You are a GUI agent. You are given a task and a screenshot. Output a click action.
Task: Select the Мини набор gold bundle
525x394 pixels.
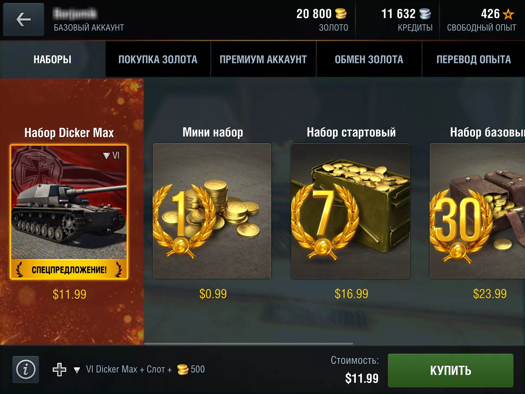click(x=212, y=211)
